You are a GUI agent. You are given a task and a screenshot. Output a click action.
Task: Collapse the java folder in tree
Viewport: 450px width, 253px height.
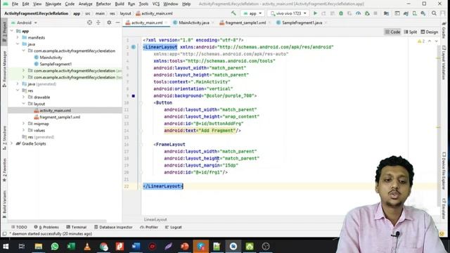(x=18, y=44)
